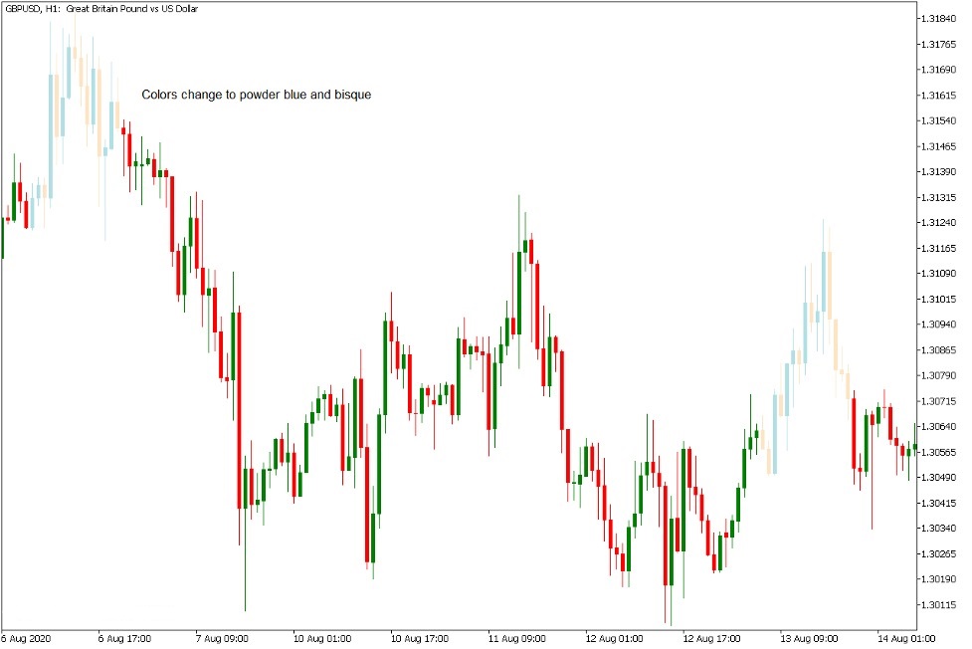Select the '7 Aug 09:00' time label
Image resolution: width=972 pixels, height=649 pixels.
point(222,638)
